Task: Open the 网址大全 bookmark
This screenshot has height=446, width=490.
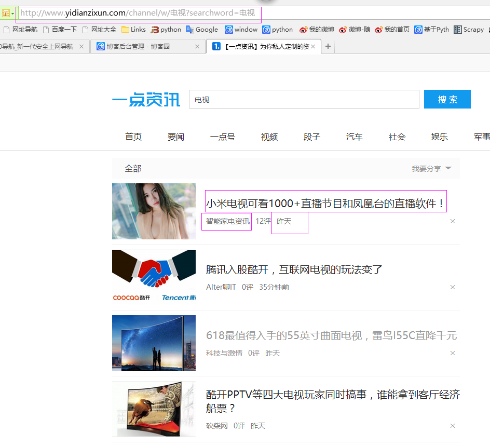Action: [99, 30]
